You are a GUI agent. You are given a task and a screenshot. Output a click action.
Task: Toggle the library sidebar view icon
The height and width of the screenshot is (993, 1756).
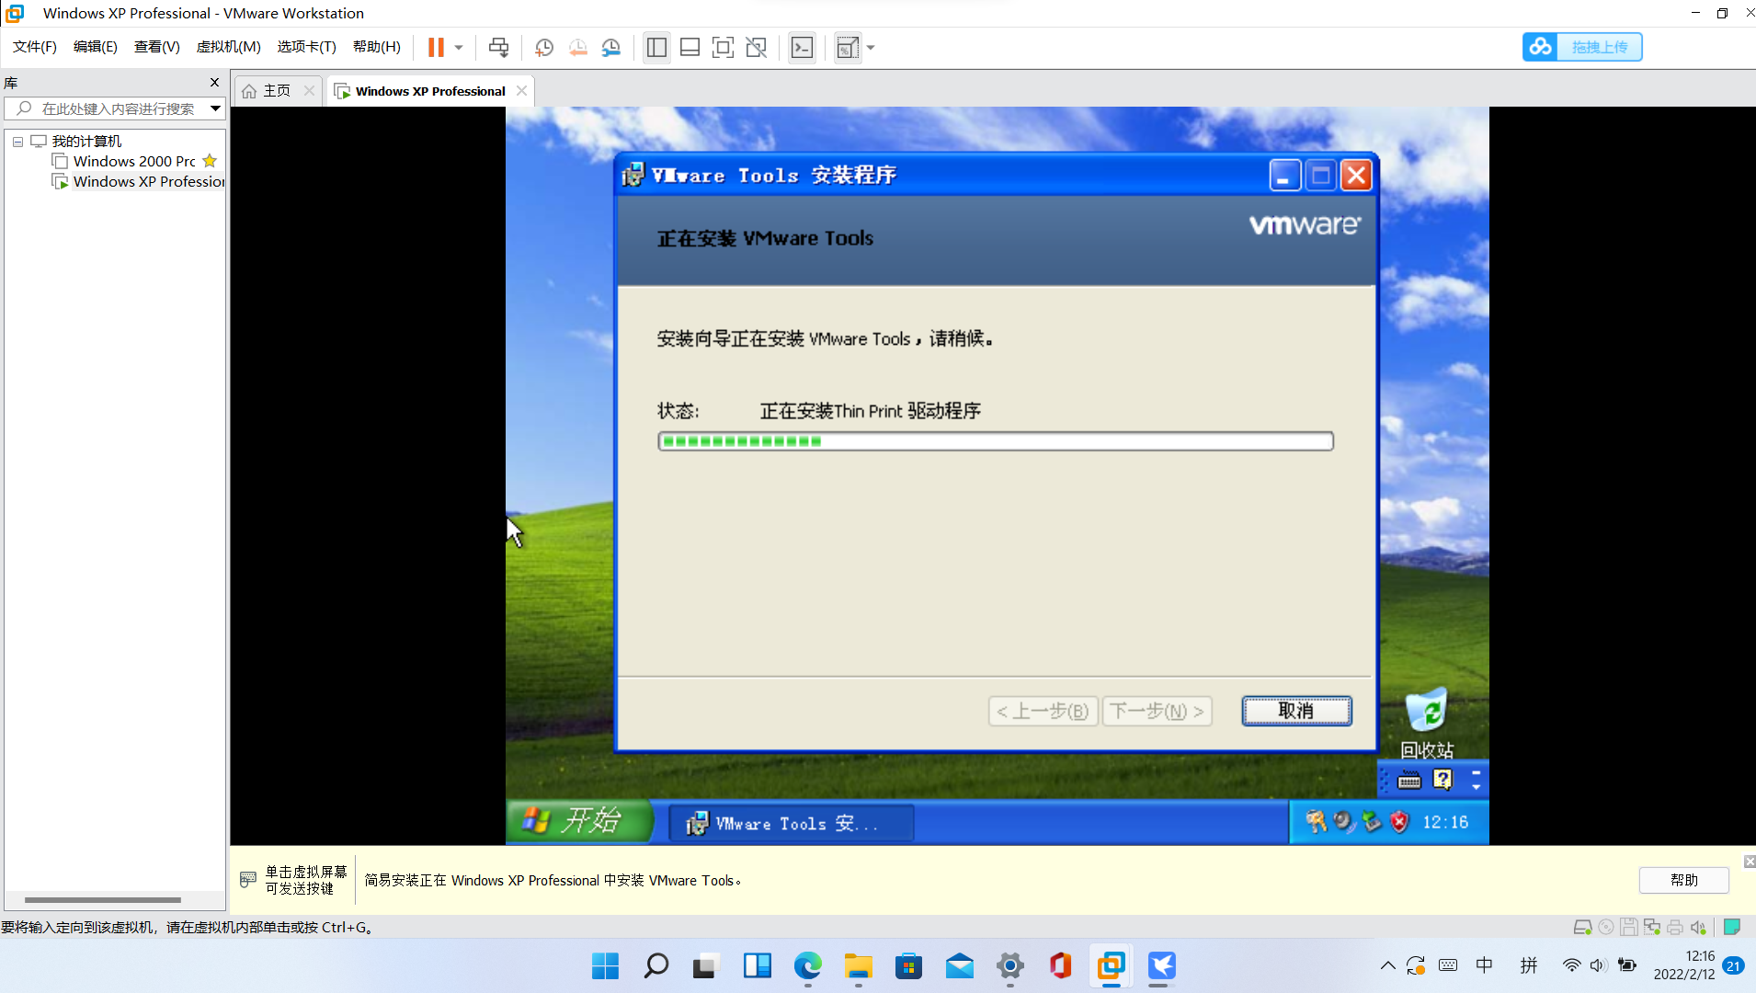tap(656, 47)
